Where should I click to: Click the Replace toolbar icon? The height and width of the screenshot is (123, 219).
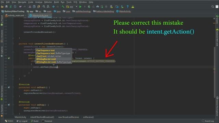48,7
